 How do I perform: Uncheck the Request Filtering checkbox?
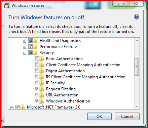coord(37,89)
